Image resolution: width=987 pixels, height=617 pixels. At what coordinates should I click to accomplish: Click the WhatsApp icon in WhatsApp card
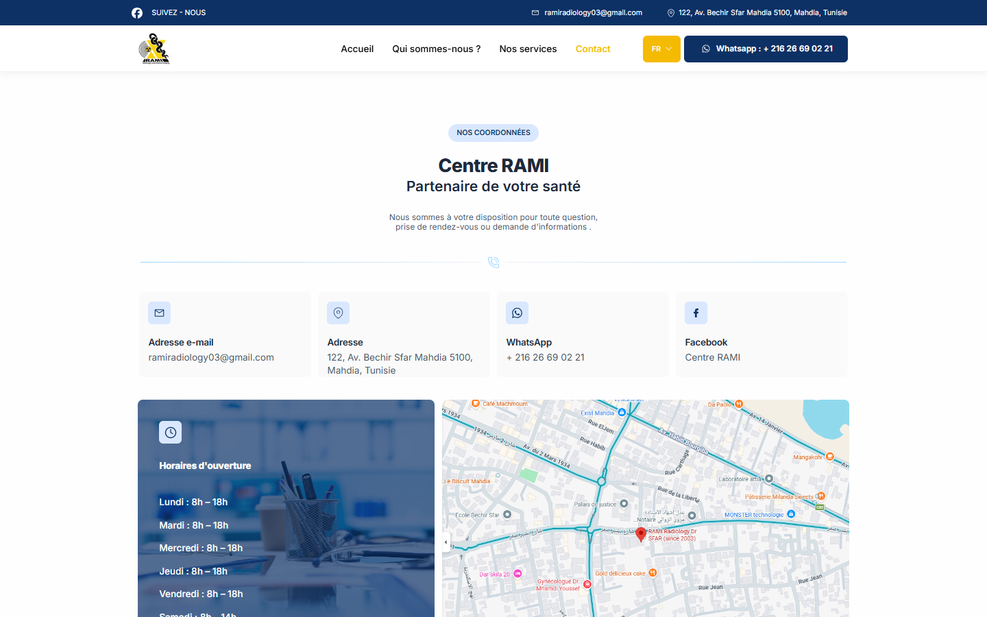coord(517,313)
